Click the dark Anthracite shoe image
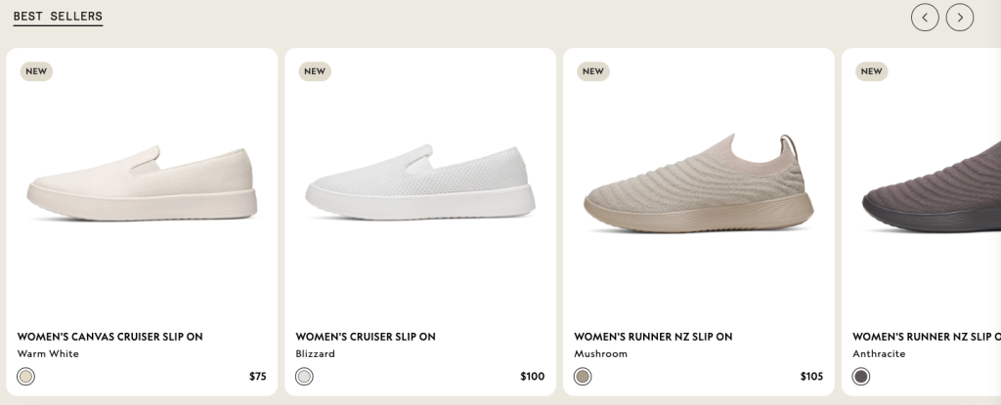 point(932,186)
